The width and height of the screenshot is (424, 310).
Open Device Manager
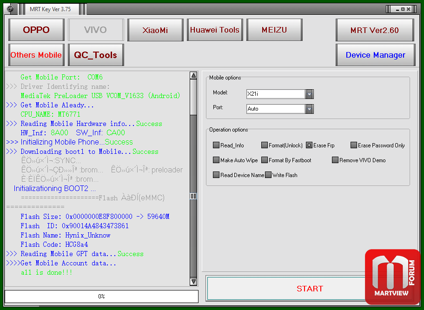[375, 55]
